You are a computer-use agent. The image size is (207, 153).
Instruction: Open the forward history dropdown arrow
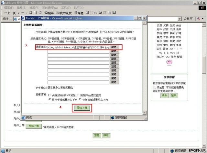27,13
